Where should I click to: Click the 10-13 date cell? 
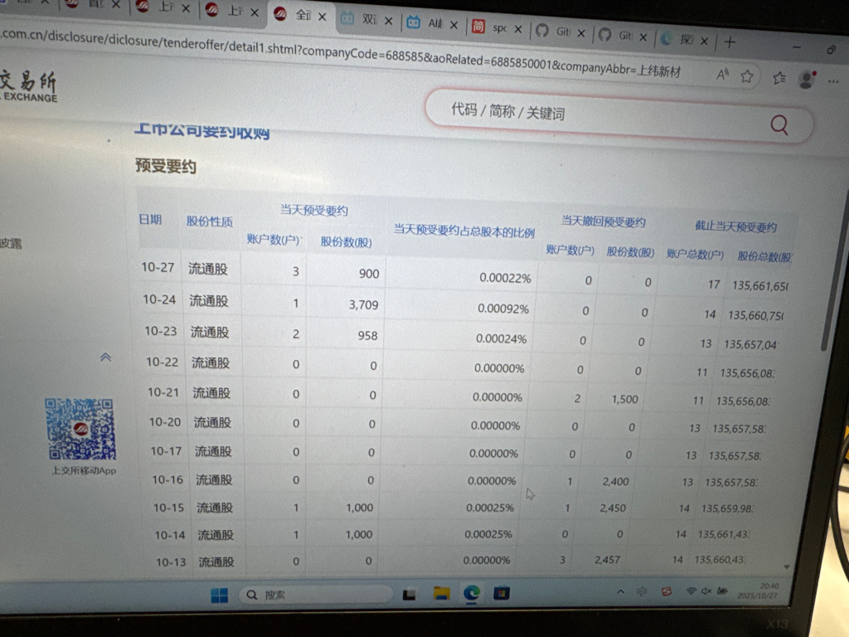click(171, 562)
